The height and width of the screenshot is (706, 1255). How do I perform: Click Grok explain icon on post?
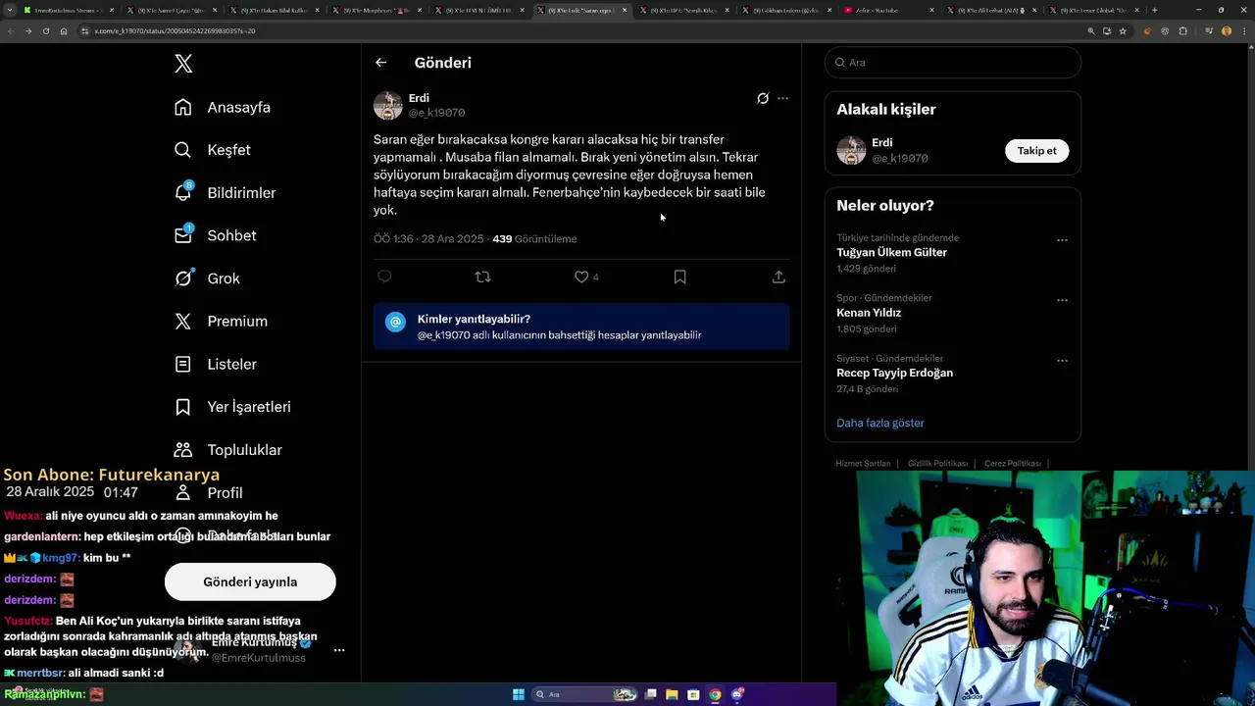(763, 98)
